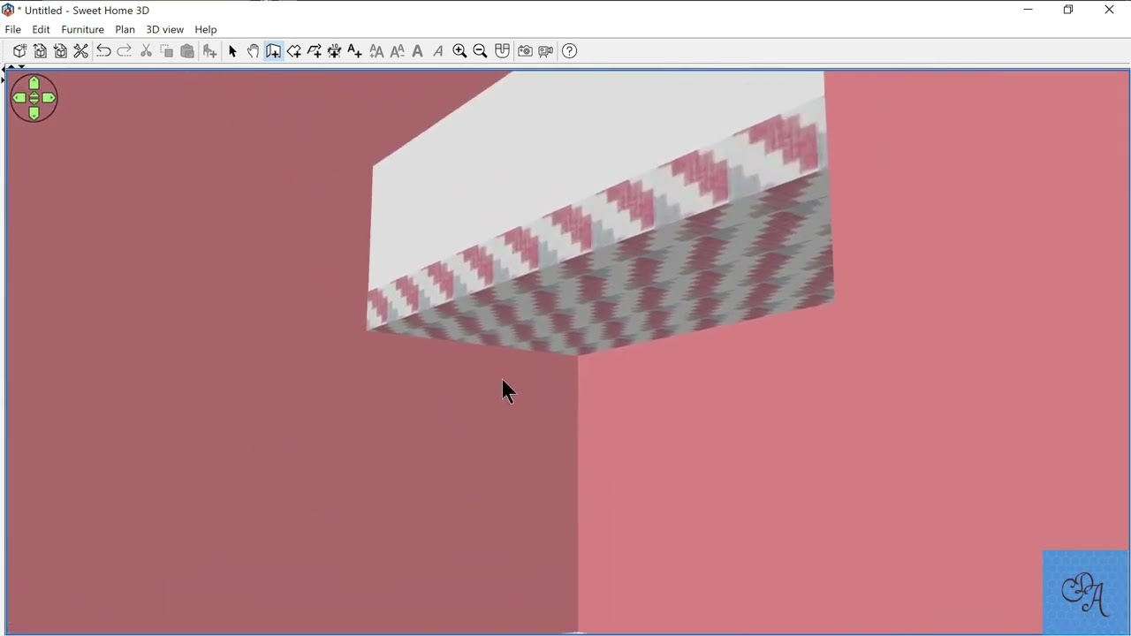Click the Add furniture toolbar icon
Screen dimensions: 1131x636
(x=209, y=51)
